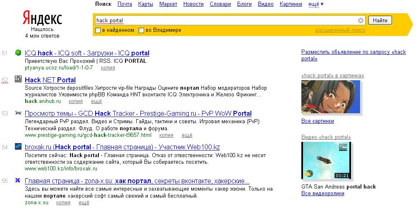Click the PG favicon of Prestige-Gaming result
This screenshot has width=416, height=208.
(18, 113)
